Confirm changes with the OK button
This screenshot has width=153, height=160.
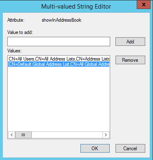point(95,148)
